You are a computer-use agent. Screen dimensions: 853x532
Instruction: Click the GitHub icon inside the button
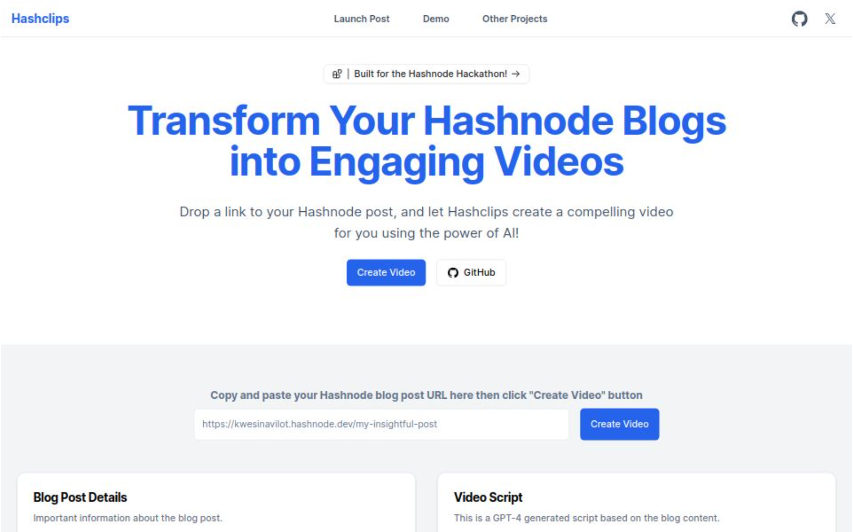click(x=452, y=272)
